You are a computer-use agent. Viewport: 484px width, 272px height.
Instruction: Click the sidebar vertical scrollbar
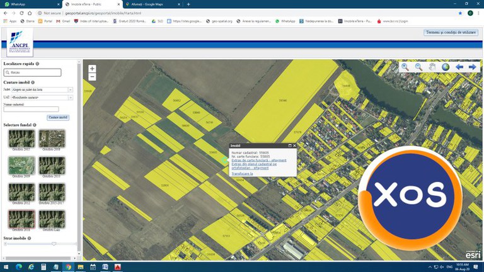pos(79,158)
